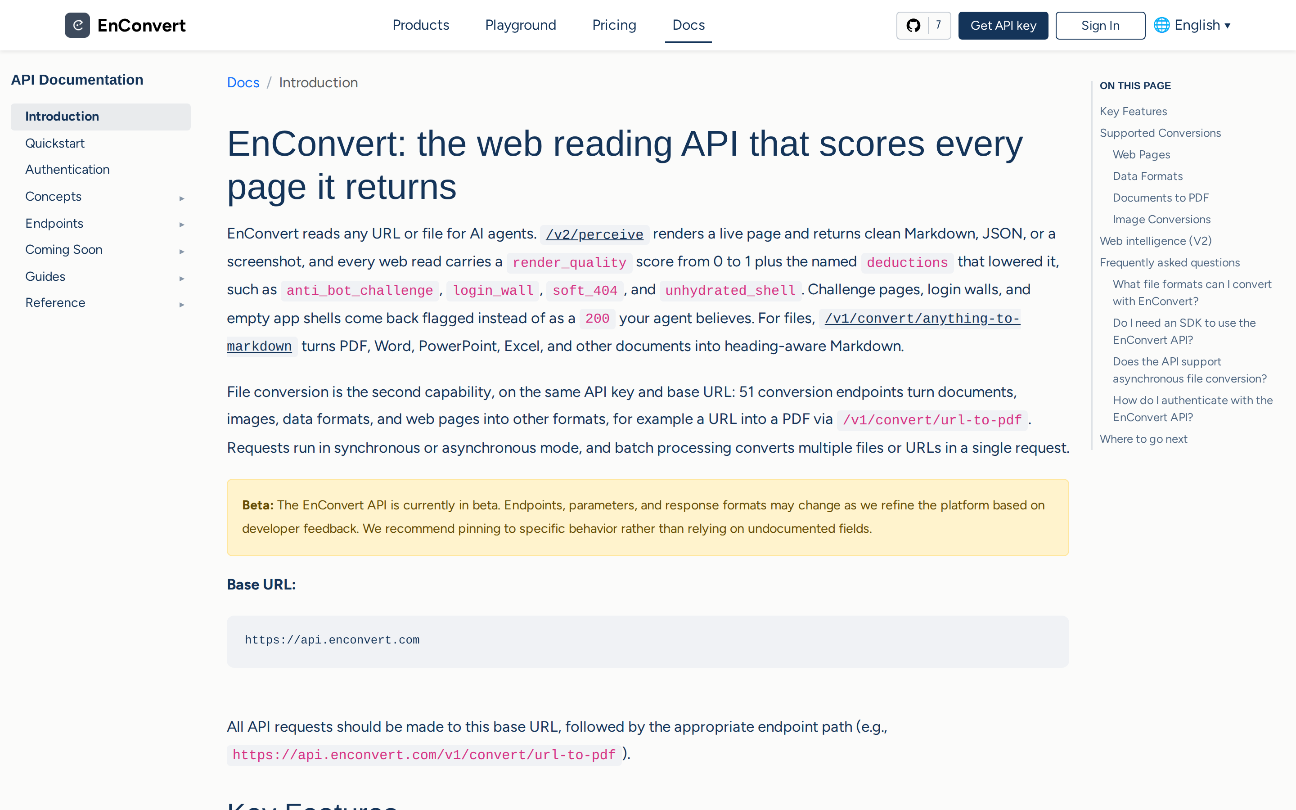Open asynchronous file conversion question link

[x=1189, y=370]
